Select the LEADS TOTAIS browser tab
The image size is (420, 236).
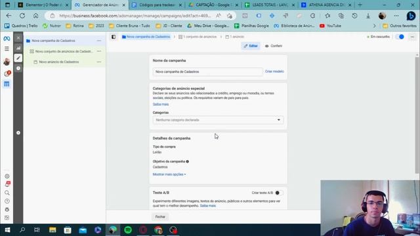pos(270,5)
